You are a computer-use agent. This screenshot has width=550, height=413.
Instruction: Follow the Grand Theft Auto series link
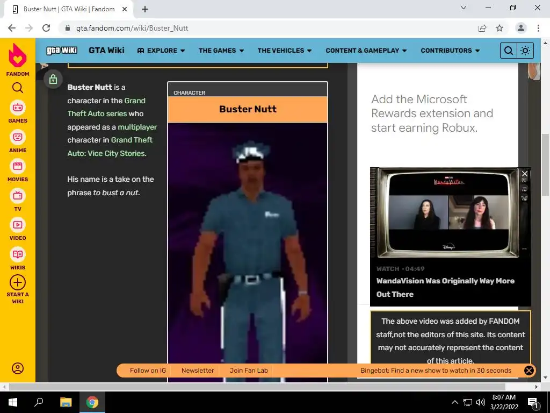click(x=106, y=107)
